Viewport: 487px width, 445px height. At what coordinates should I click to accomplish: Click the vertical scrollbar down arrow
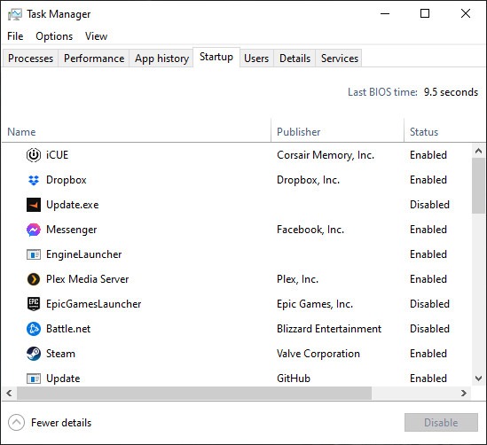[479, 379]
